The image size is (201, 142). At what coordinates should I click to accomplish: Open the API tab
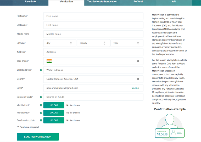(174, 2)
